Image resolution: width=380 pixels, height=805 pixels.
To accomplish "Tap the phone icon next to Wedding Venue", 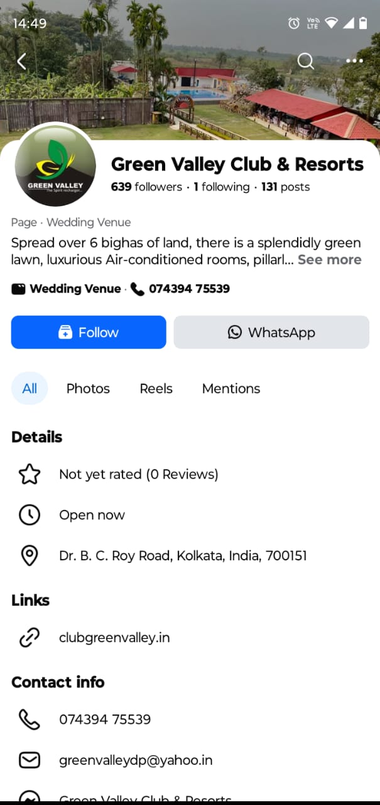I will [137, 289].
